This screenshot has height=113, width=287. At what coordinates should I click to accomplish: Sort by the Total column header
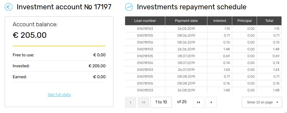click(269, 21)
